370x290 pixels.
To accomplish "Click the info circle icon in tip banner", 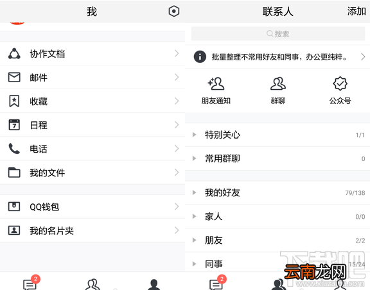I will (x=200, y=56).
